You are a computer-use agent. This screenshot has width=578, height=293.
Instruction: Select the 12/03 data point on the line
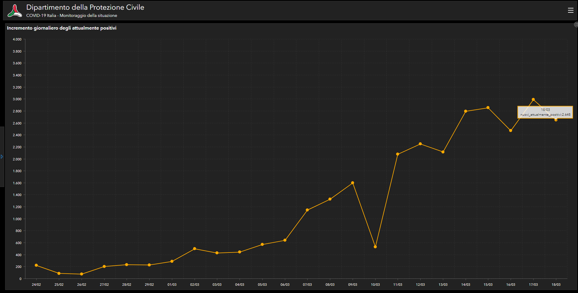(x=420, y=144)
